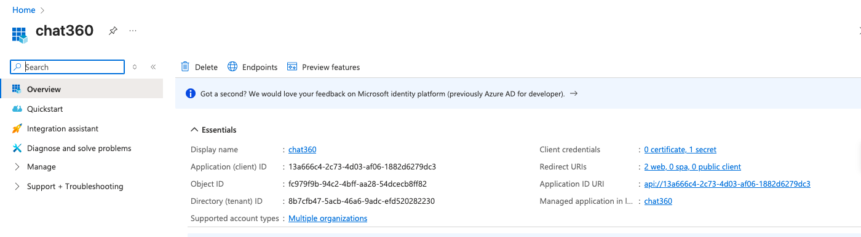Viewport: 861px width, 237px height.
Task: Click the chat360 app registration icon
Action: click(x=20, y=35)
